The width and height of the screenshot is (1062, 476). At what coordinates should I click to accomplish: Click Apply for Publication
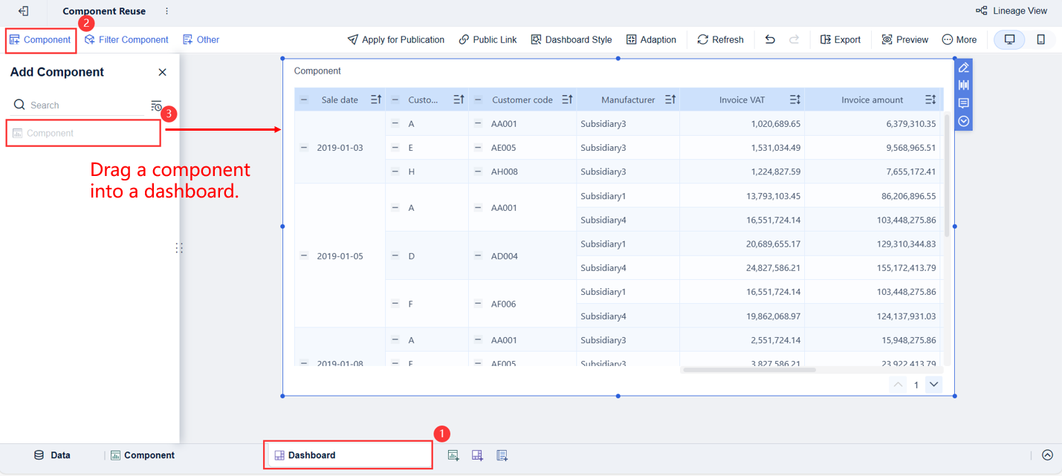tap(396, 39)
